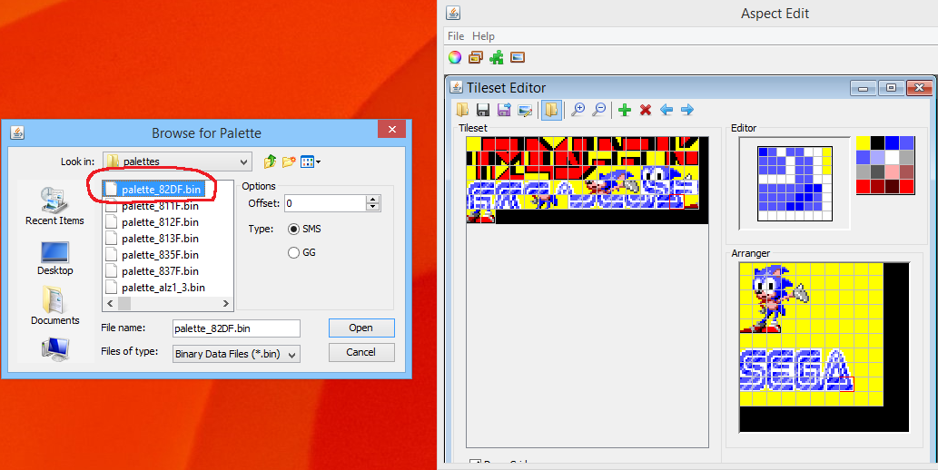Click the file list scrollbar right arrow
Screen dimensions: 938x470
click(225, 304)
